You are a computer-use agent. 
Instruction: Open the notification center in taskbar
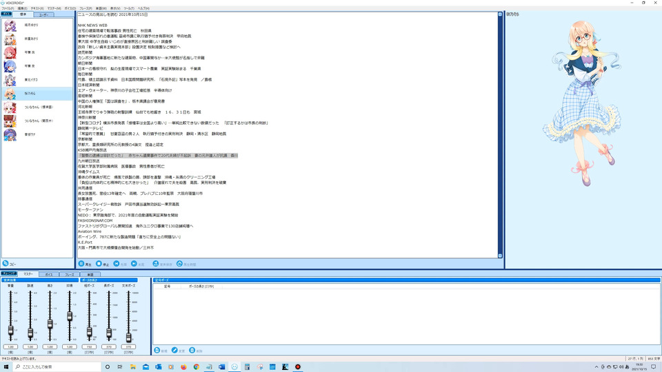[x=654, y=367]
